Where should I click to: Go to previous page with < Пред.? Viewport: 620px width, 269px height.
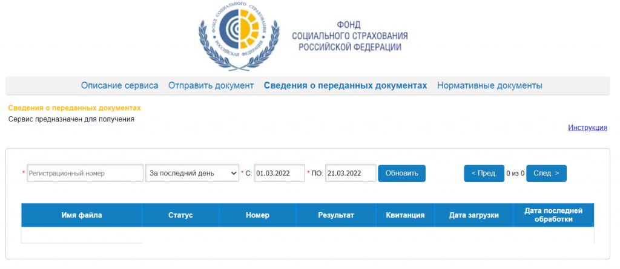(484, 173)
